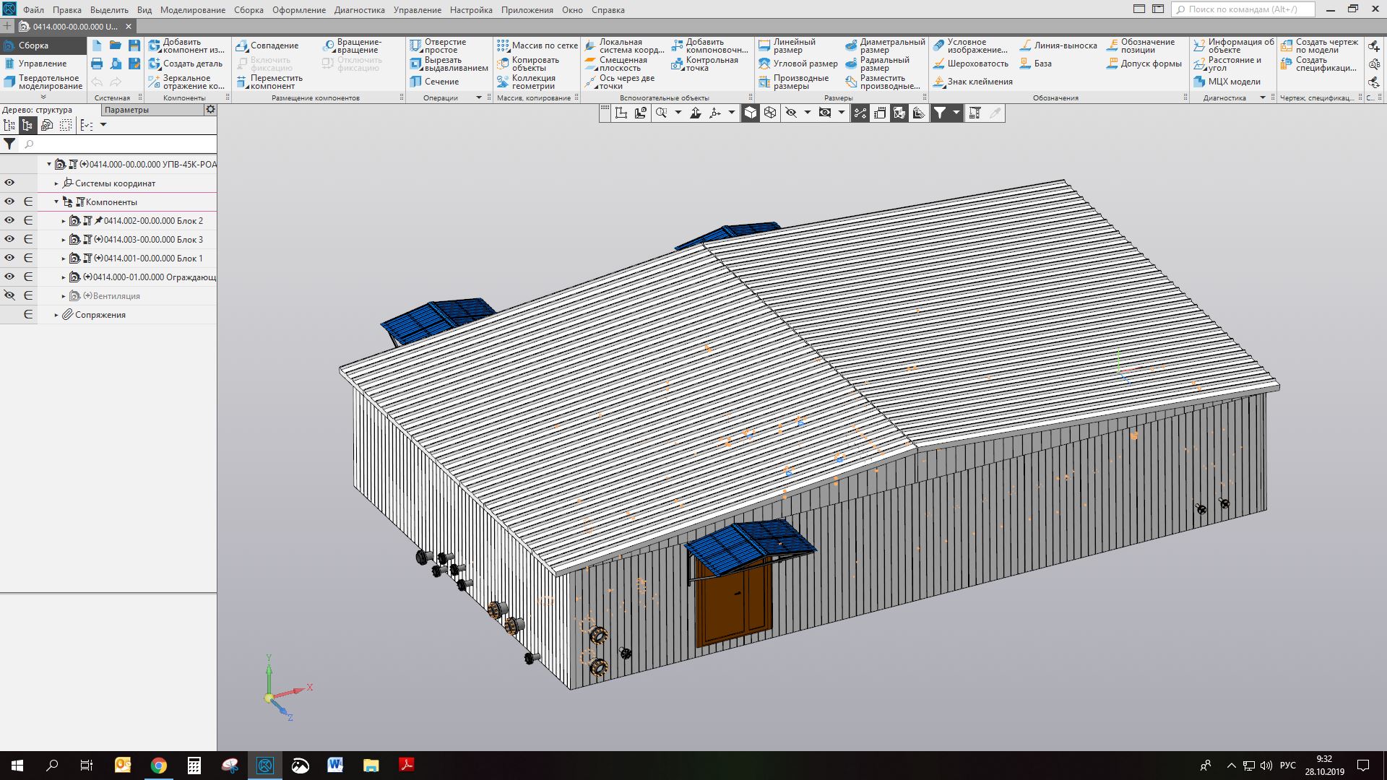This screenshot has width=1387, height=780.
Task: Select shaded display mode cube icon
Action: click(x=751, y=113)
